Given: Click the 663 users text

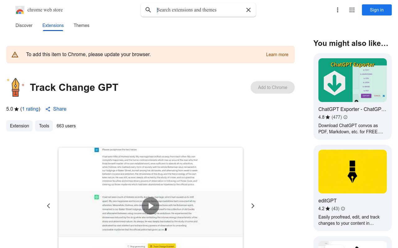Looking at the screenshot, I should pyautogui.click(x=66, y=126).
